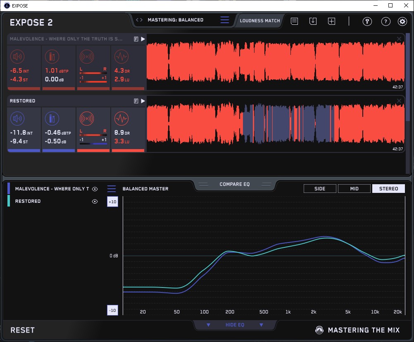Click the EXPOSE 2 title logo

pos(31,22)
